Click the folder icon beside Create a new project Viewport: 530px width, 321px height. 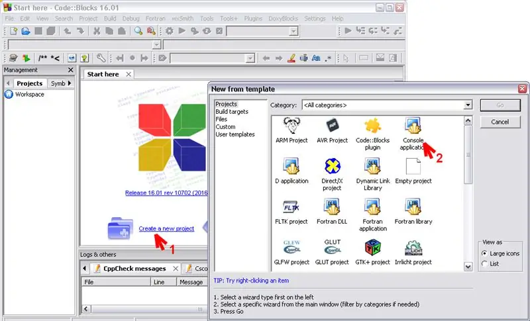121,228
